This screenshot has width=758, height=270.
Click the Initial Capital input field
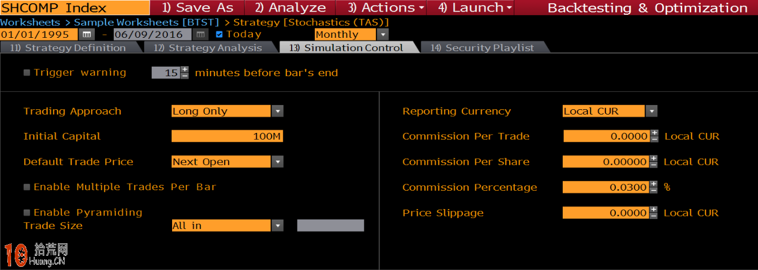[x=227, y=137]
